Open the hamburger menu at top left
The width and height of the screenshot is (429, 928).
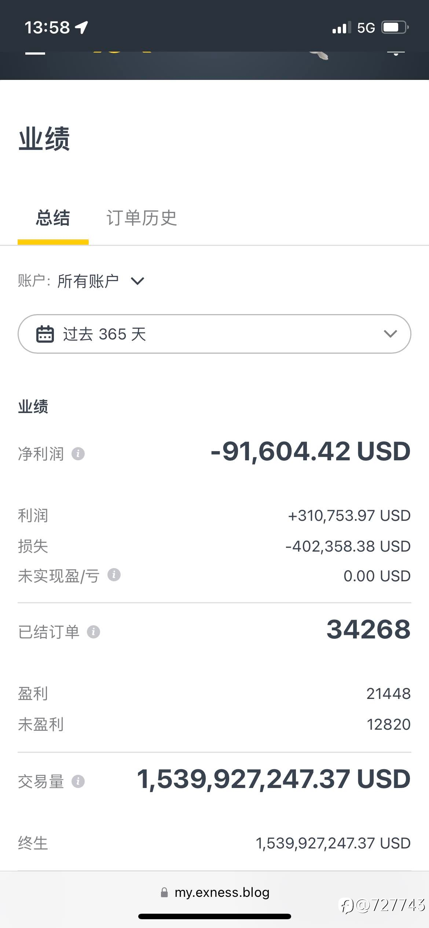click(x=35, y=54)
